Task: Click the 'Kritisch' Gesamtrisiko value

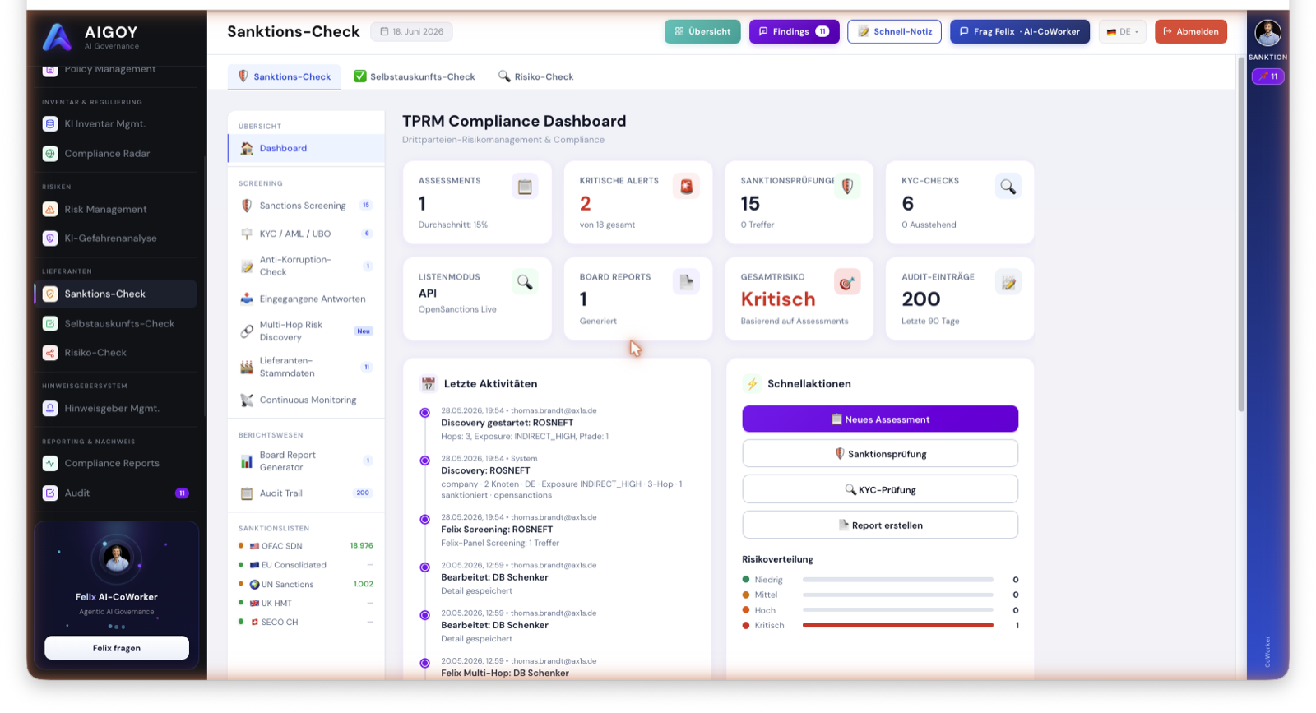Action: [778, 299]
